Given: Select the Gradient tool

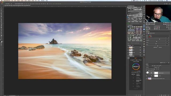Looking at the screenshot, I should [x=1, y=25].
